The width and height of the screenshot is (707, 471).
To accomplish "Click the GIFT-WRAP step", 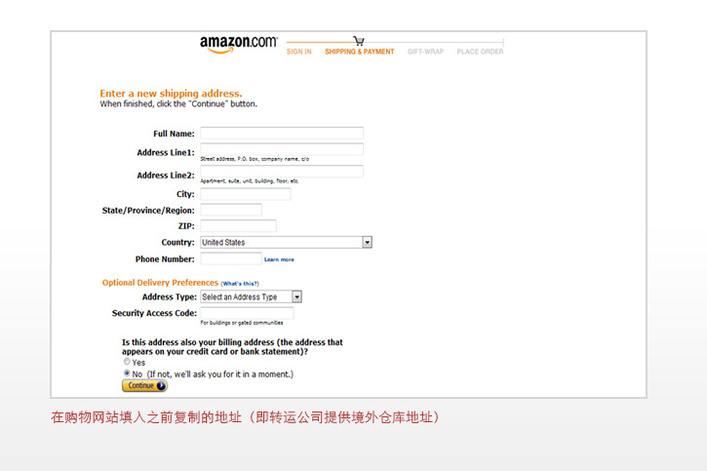I will 425,52.
